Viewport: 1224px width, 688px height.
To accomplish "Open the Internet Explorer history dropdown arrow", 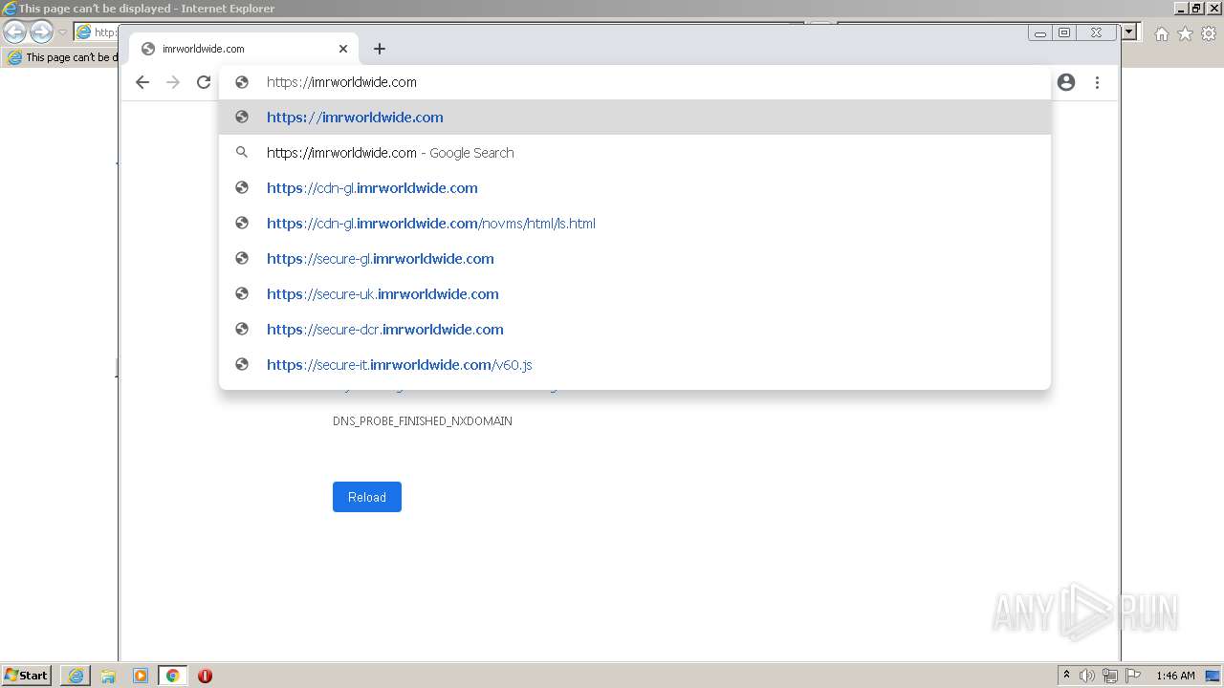I will (62, 32).
